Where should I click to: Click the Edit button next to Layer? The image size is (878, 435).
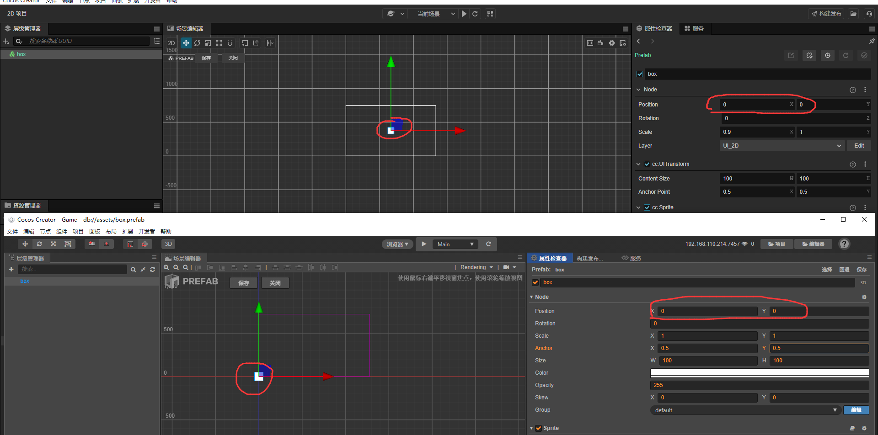coord(859,146)
